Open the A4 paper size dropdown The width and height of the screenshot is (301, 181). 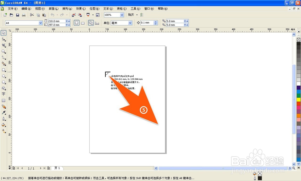pos(41,23)
